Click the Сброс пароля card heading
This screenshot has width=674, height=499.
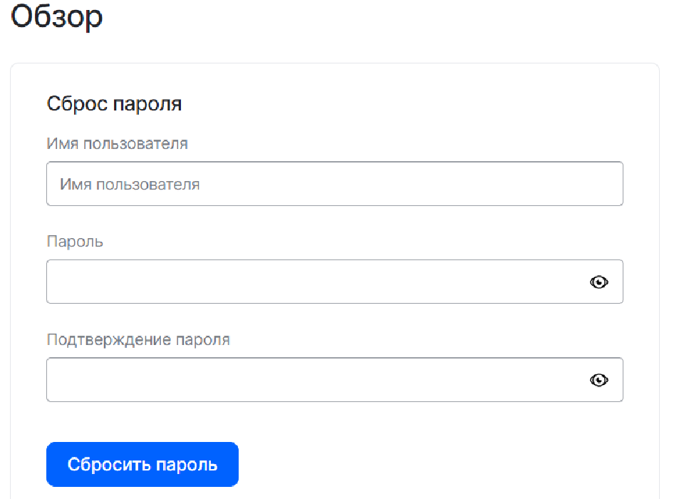coord(114,104)
